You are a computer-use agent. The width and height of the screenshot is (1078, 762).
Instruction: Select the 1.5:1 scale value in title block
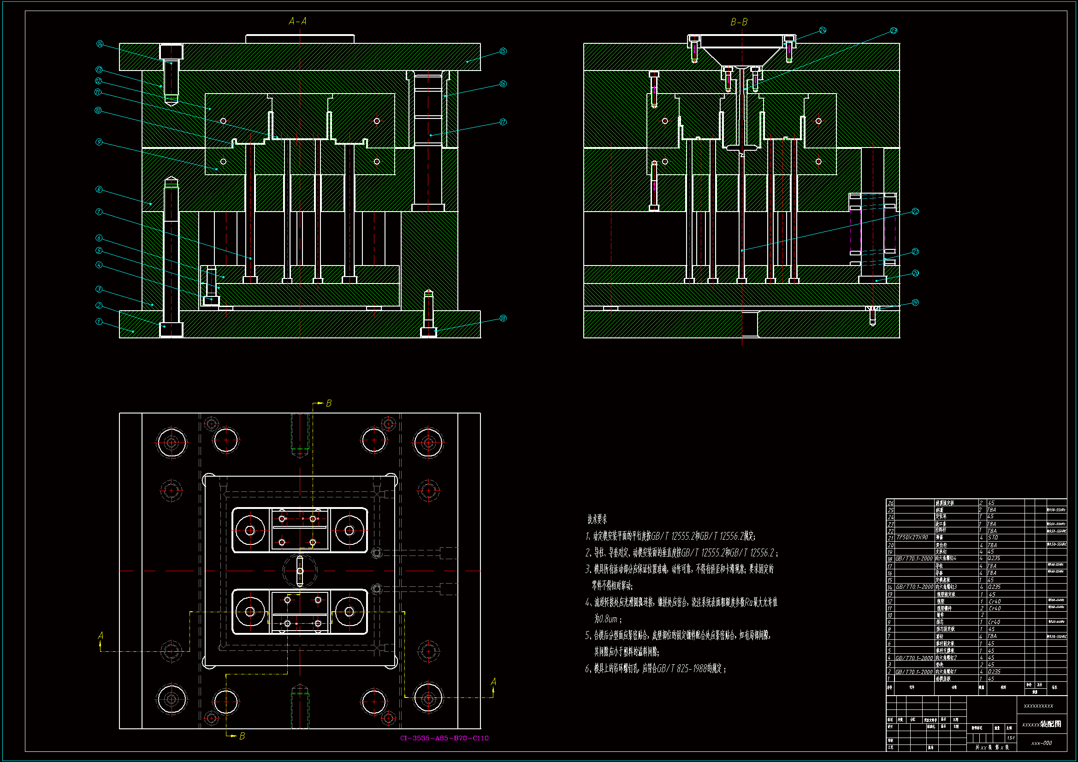(x=1010, y=738)
